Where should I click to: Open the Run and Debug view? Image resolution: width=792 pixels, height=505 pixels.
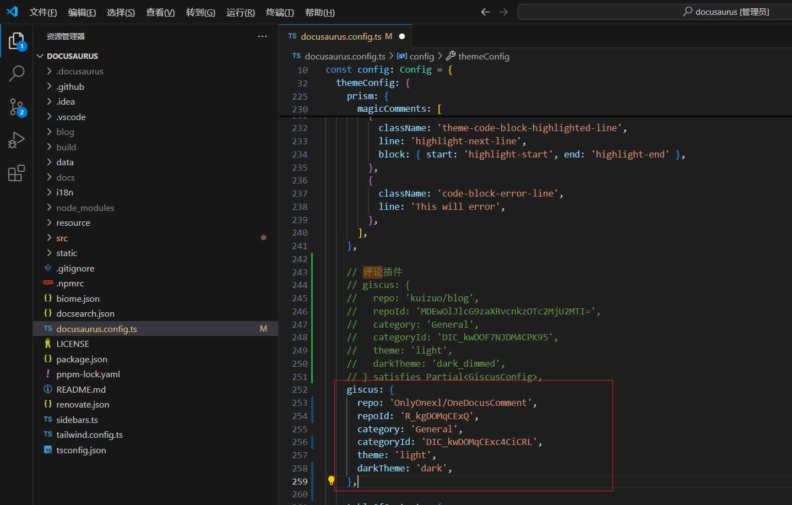[x=17, y=140]
